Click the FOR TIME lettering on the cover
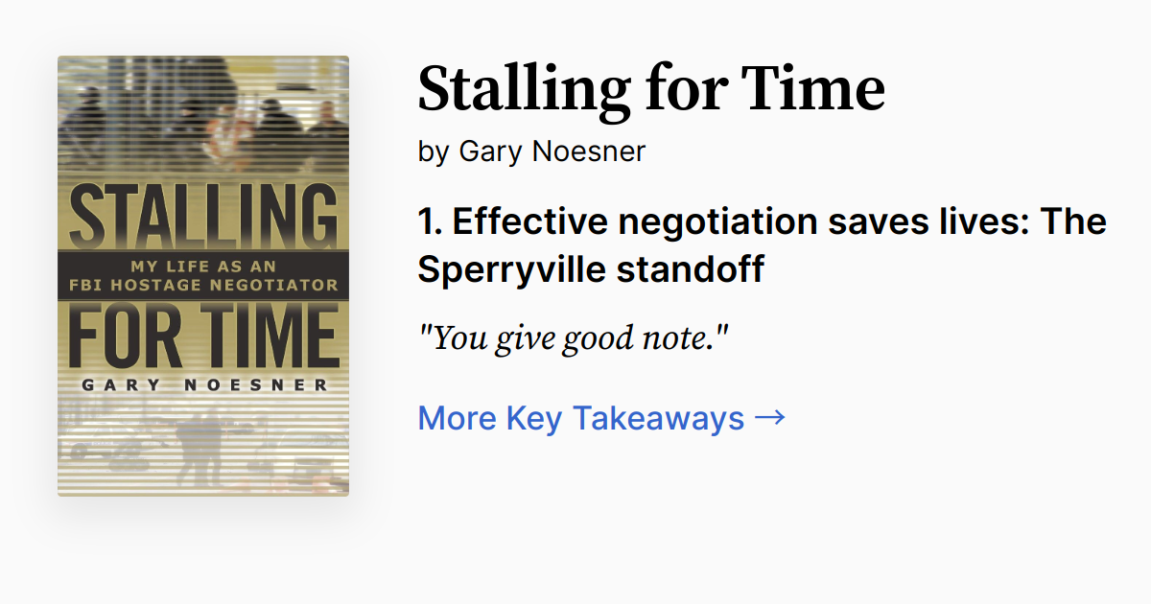 coord(203,337)
